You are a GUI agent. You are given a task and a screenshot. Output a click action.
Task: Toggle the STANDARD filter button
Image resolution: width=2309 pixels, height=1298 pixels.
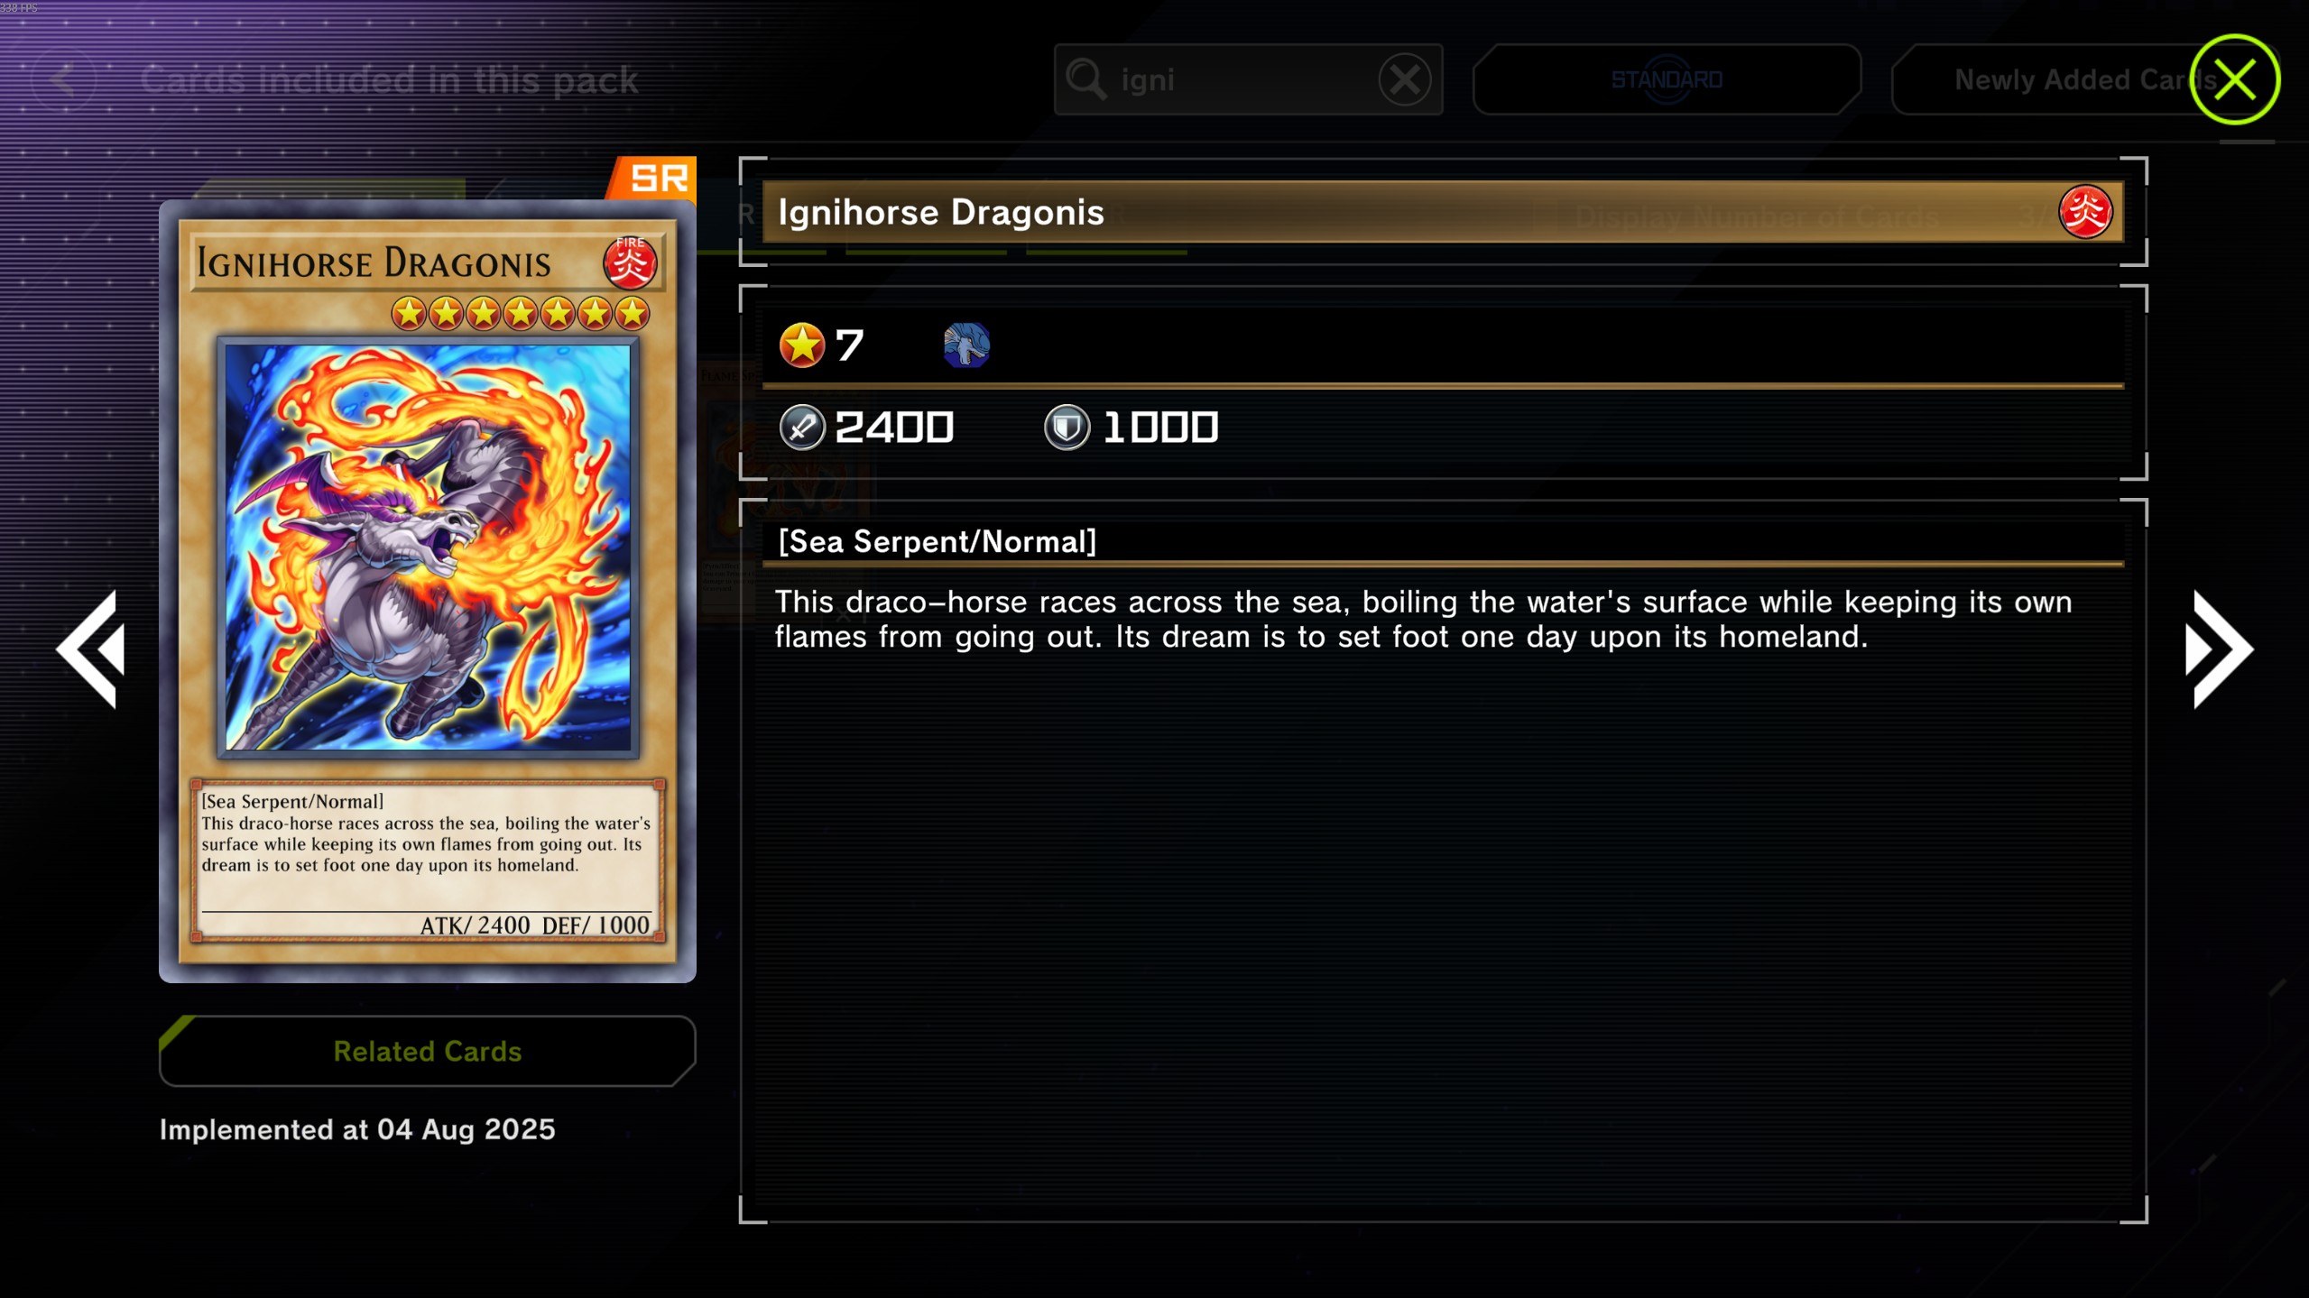click(1667, 80)
